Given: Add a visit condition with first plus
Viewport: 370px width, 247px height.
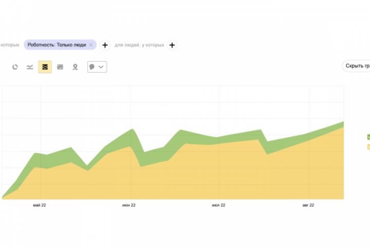Looking at the screenshot, I should click(105, 45).
